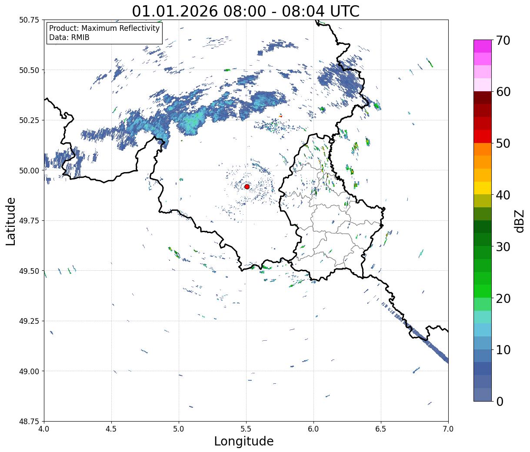This screenshot has width=530, height=452.
Task: Click the longitude tick label 5.5
Action: (246, 429)
